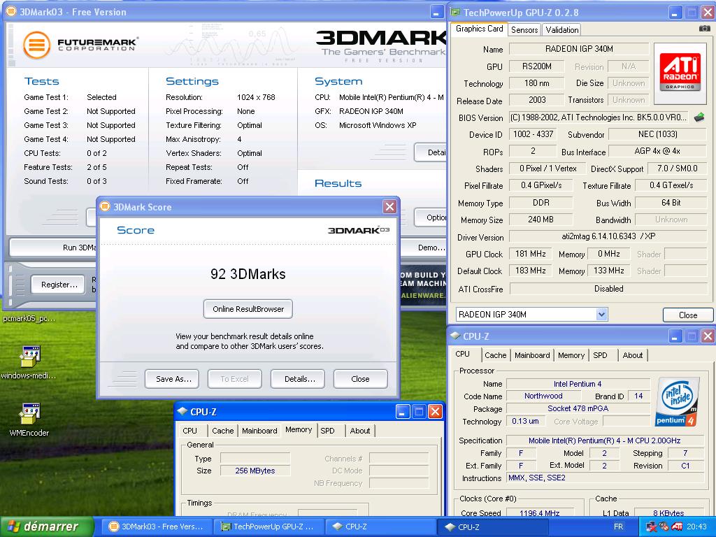Minimize the front CPU-Z Memory window
The width and height of the screenshot is (716, 537).
click(x=402, y=412)
